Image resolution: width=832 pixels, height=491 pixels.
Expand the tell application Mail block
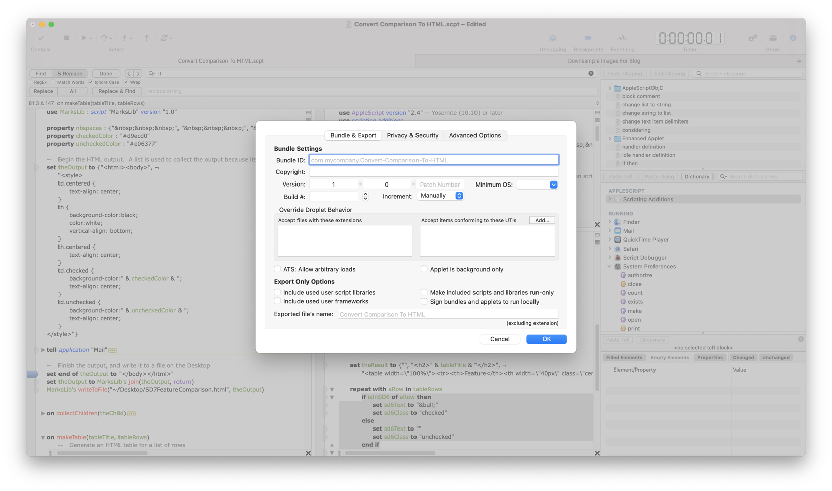tap(43, 350)
